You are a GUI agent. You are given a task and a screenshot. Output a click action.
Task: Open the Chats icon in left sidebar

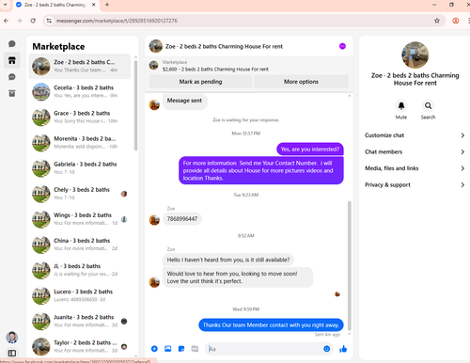tap(12, 44)
